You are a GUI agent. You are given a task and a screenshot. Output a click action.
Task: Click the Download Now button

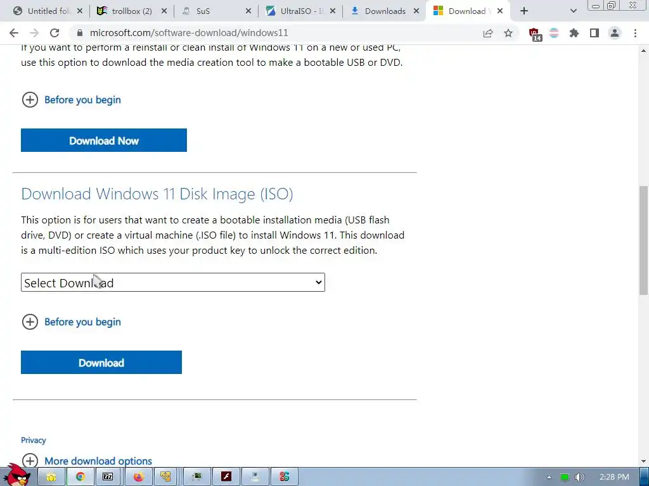click(x=104, y=140)
